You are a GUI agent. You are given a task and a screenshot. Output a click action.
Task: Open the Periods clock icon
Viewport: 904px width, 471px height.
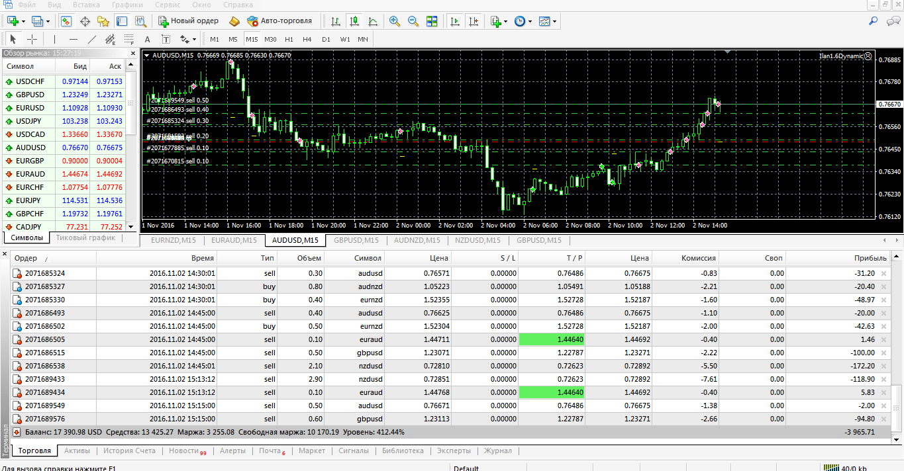[520, 21]
